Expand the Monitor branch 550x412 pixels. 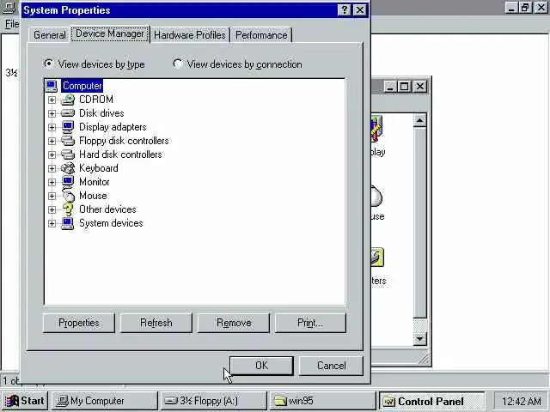[x=52, y=182]
